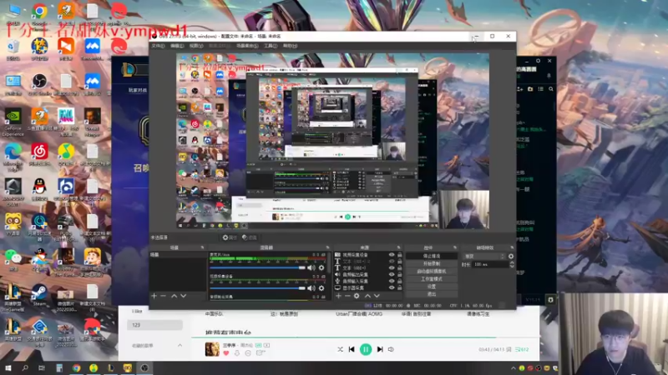Open Google Chrome desktop shortcut
Image resolution: width=668 pixels, height=375 pixels.
coord(39,12)
